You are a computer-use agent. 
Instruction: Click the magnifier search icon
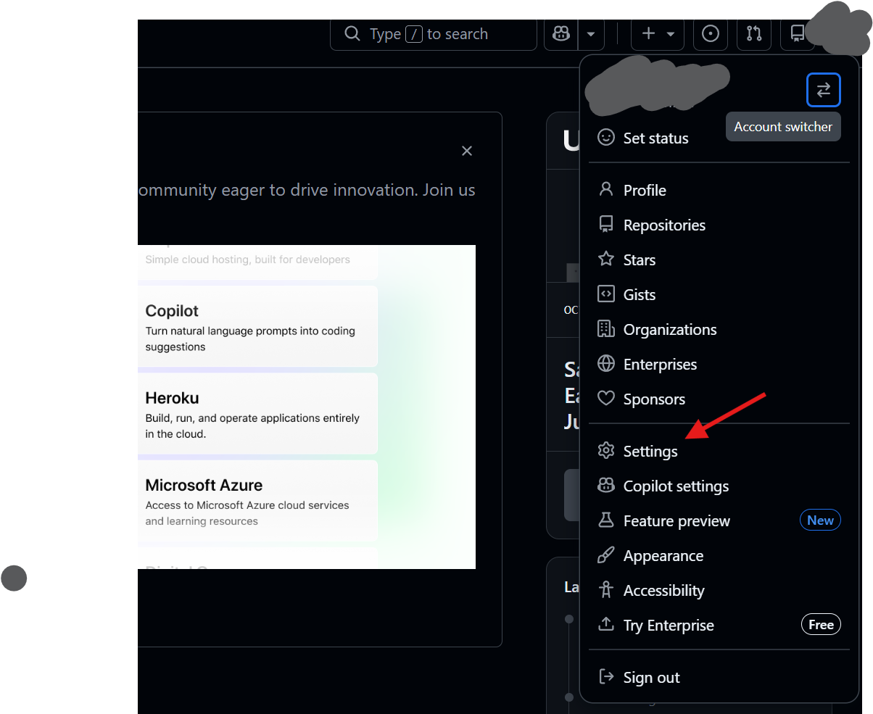coord(352,34)
